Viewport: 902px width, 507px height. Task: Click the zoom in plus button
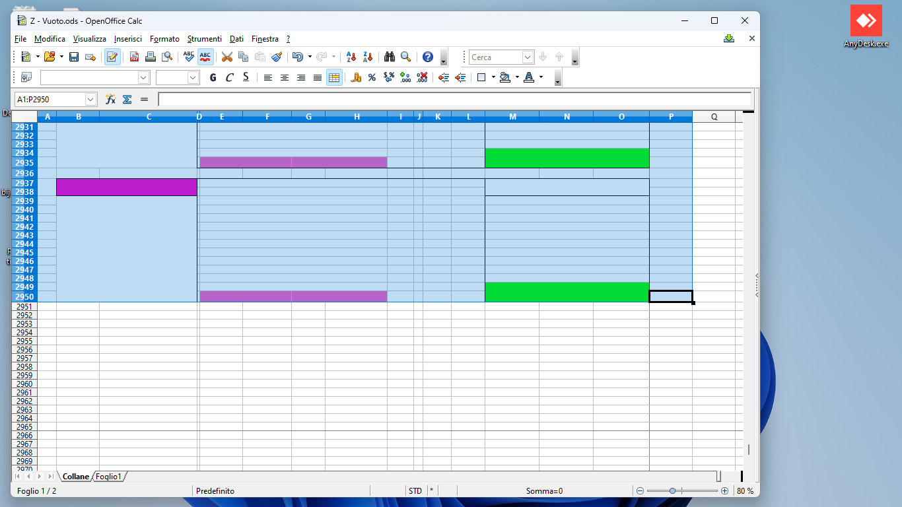click(724, 490)
